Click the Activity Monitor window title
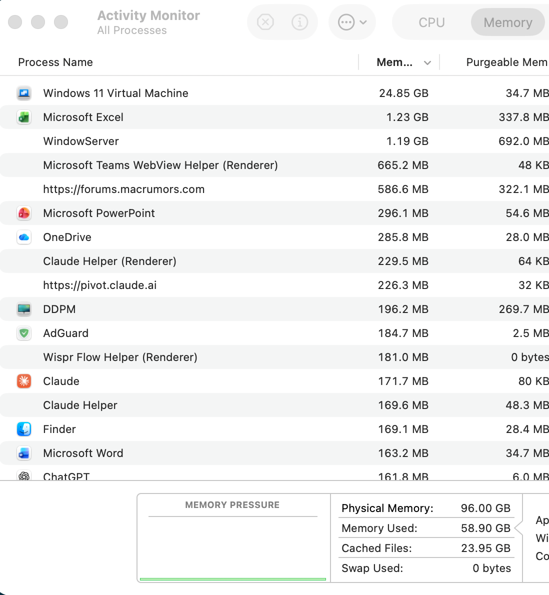 [x=148, y=15]
